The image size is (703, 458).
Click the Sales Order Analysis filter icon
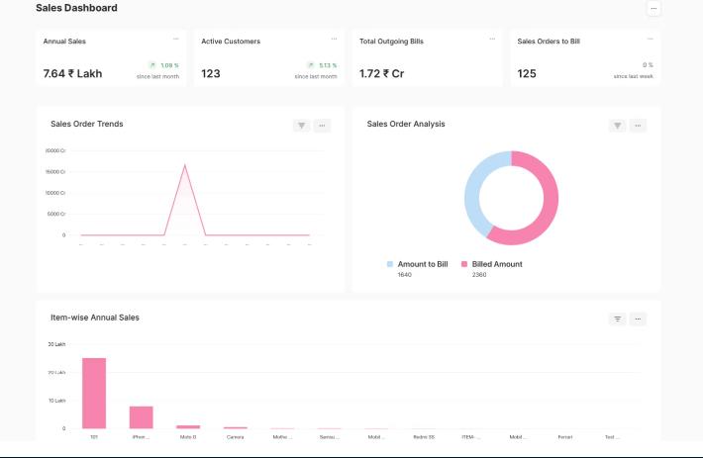point(618,126)
